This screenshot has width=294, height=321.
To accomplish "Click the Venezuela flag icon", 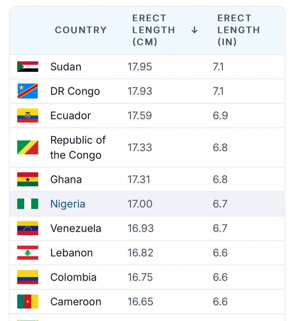I will [x=28, y=228].
